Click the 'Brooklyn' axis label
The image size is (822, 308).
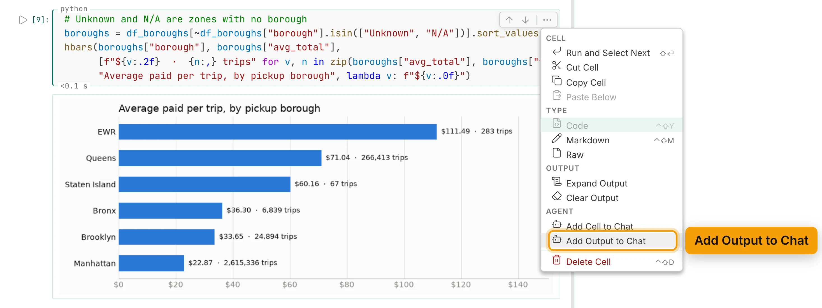[98, 237]
